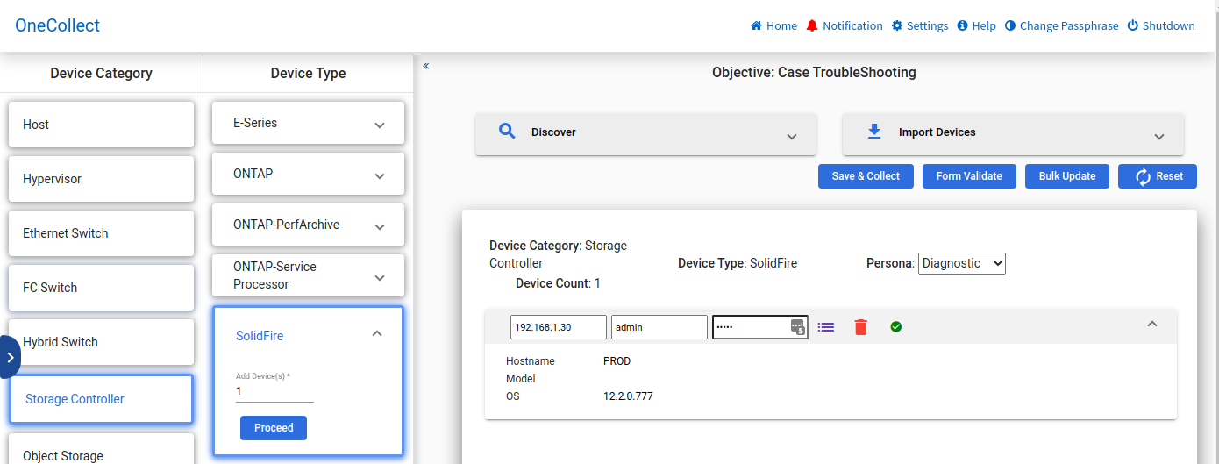The image size is (1219, 464).
Task: Click the OneCollect logo link
Action: coord(58,25)
